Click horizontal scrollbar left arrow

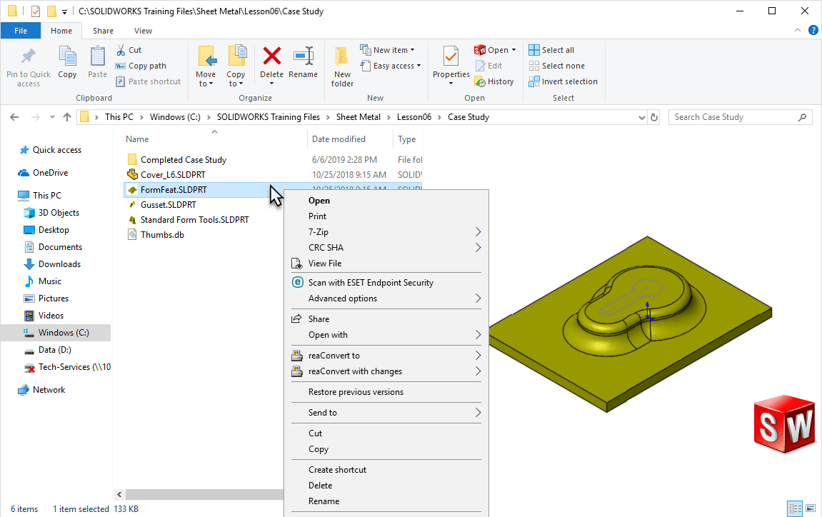119,494
